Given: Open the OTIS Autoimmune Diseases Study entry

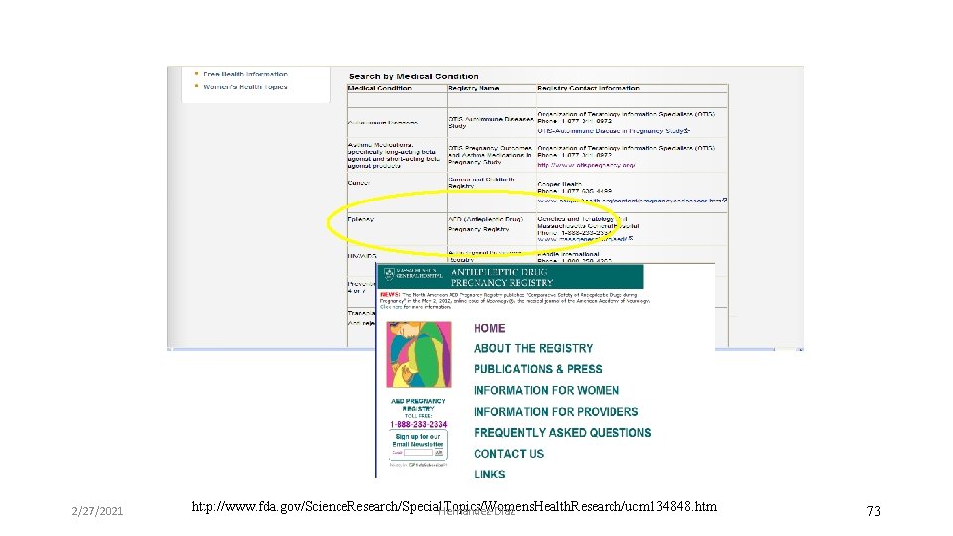Looking at the screenshot, I should pos(490,123).
